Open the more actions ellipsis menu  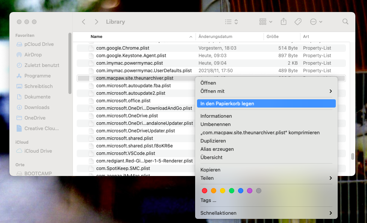(316, 22)
